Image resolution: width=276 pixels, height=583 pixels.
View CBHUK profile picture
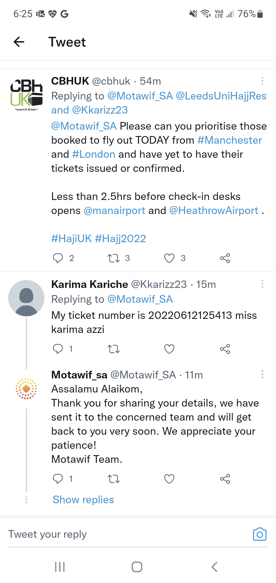point(26,94)
